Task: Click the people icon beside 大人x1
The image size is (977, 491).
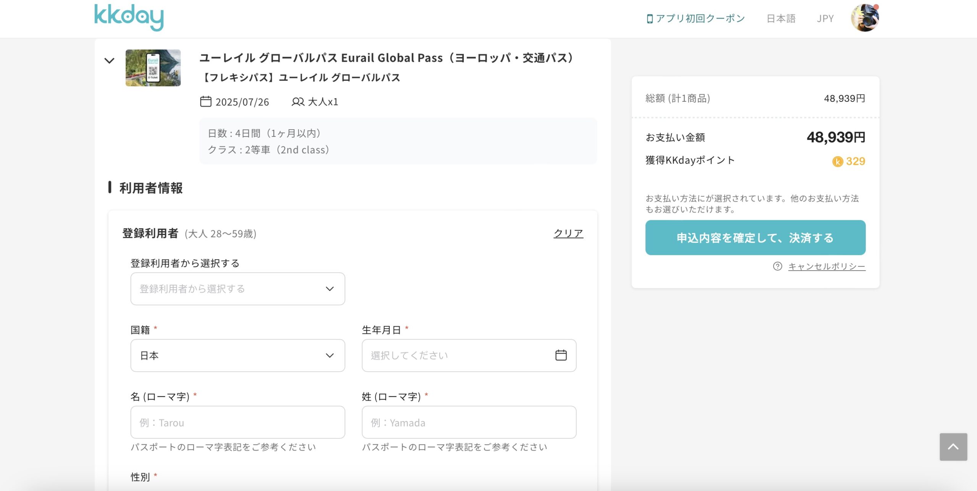Action: (x=298, y=102)
